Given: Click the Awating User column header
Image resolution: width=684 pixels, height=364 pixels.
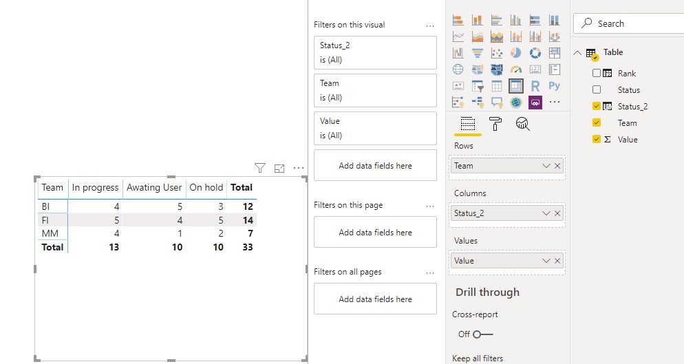Looking at the screenshot, I should 154,187.
